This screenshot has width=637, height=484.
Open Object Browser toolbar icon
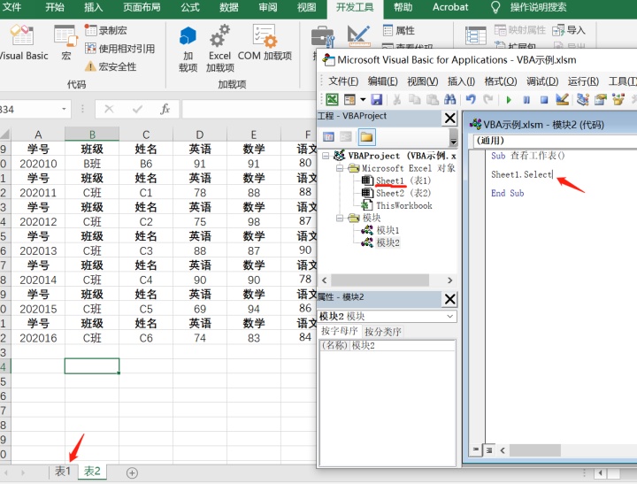(618, 99)
